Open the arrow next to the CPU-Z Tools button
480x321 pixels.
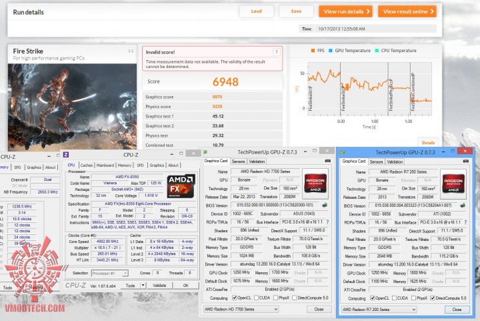pos(143,286)
